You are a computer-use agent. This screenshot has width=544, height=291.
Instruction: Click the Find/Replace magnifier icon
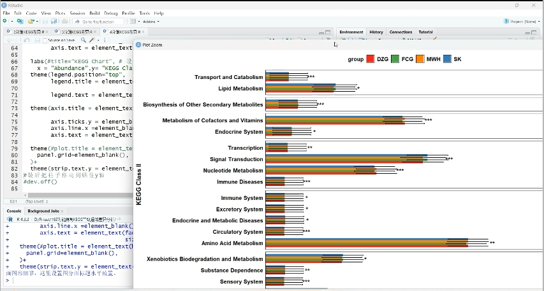pyautogui.click(x=83, y=40)
